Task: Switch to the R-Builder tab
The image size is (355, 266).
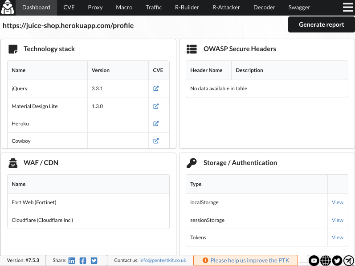Action: (187, 8)
